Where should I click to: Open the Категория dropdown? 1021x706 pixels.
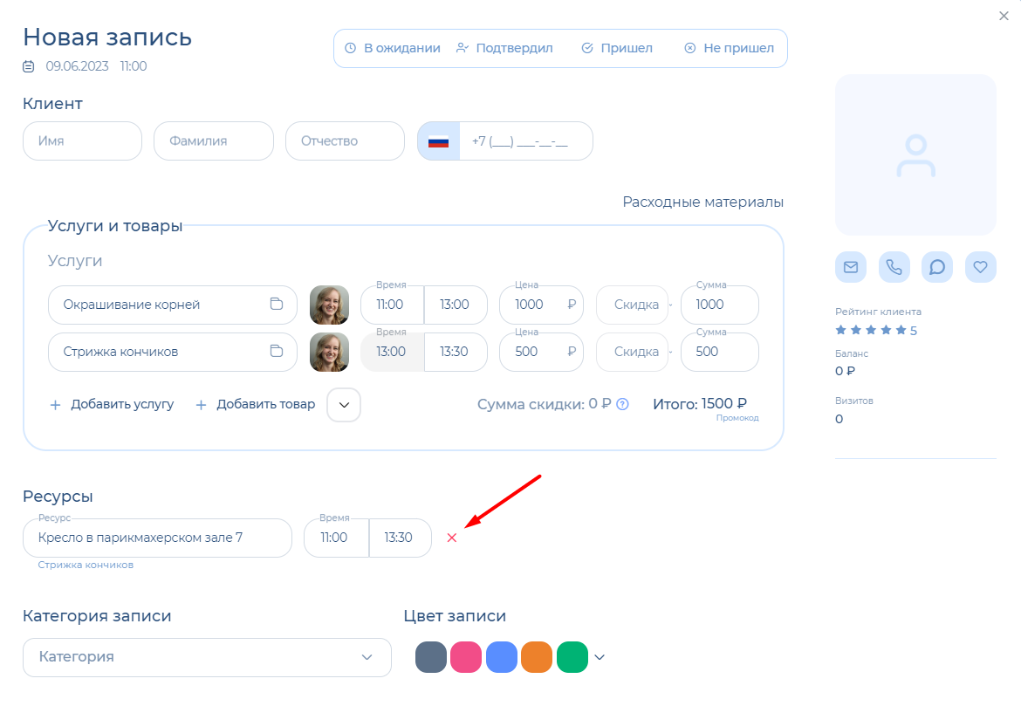point(207,657)
